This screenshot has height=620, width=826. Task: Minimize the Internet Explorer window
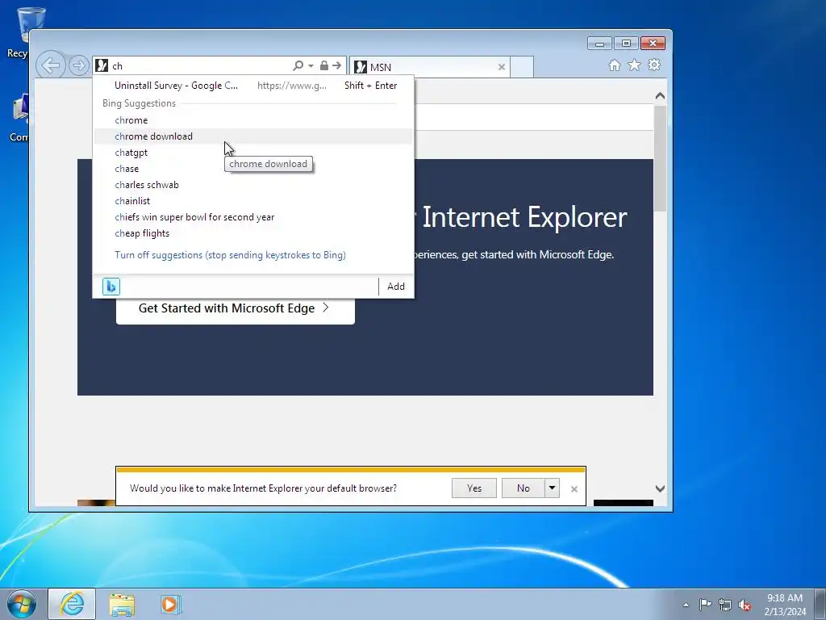pyautogui.click(x=599, y=44)
